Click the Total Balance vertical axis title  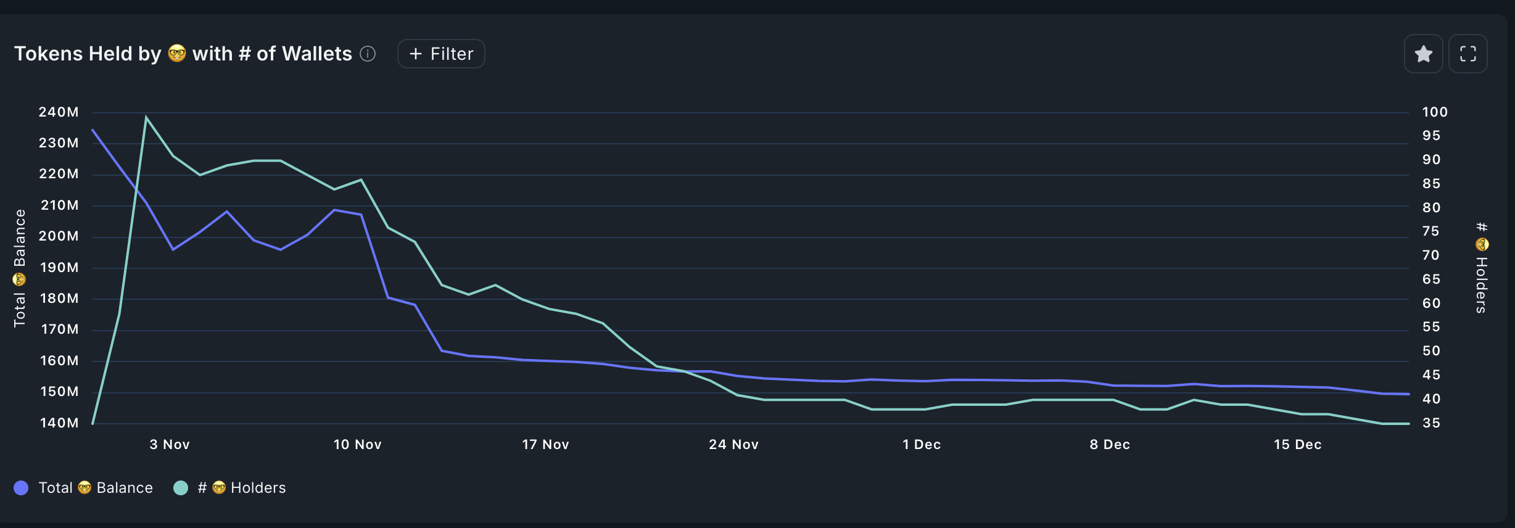tap(20, 268)
